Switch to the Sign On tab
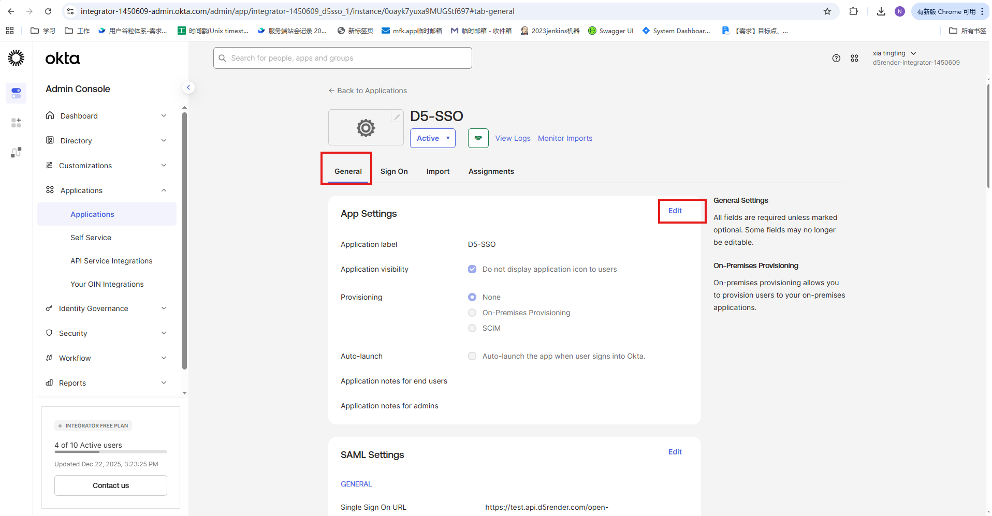992x516 pixels. click(x=394, y=171)
